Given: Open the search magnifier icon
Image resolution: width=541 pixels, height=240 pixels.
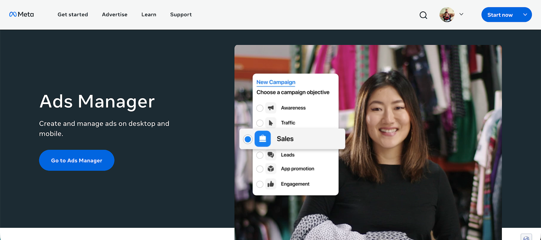Looking at the screenshot, I should 423,15.
